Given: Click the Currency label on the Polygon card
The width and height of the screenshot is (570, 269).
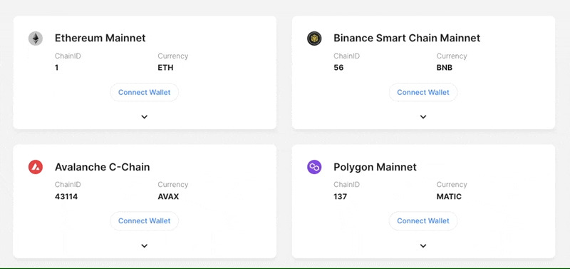Looking at the screenshot, I should pos(452,185).
